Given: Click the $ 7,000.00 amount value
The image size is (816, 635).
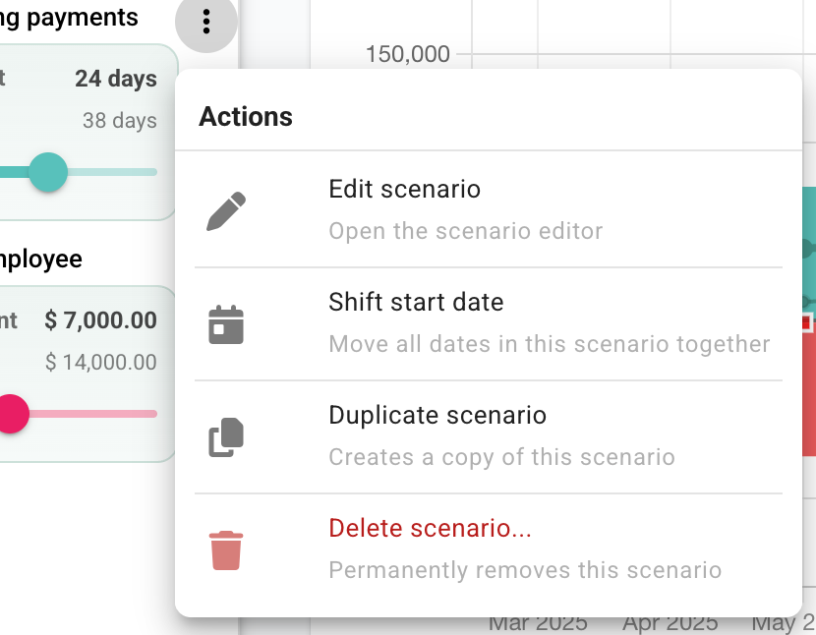Looking at the screenshot, I should pos(100,319).
